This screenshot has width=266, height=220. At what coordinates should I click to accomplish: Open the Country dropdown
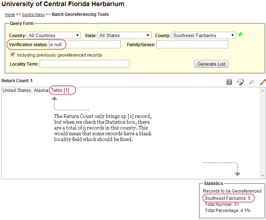click(54, 35)
